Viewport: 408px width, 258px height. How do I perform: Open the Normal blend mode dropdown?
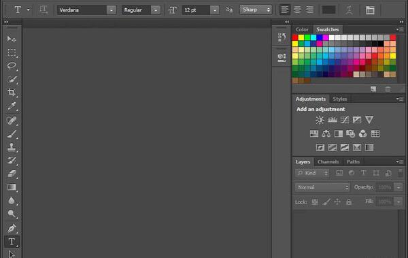click(322, 187)
